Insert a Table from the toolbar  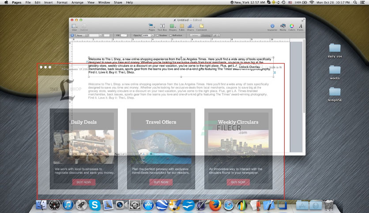182,27
